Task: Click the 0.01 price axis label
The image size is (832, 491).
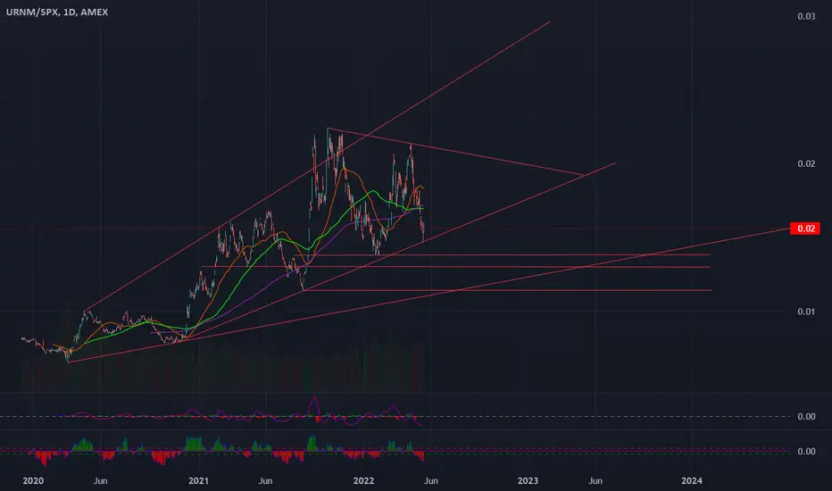Action: tap(806, 312)
